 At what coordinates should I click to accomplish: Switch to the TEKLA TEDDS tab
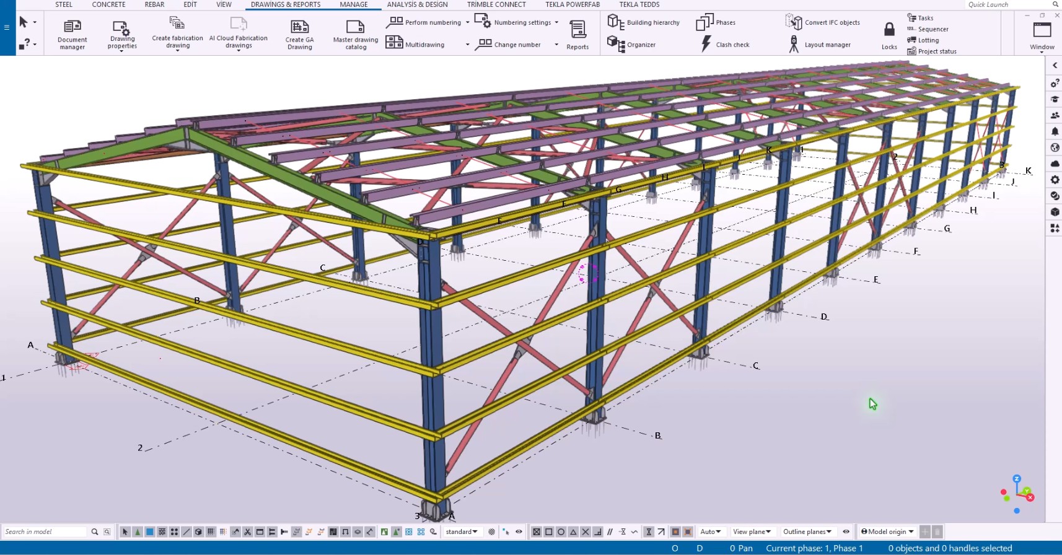pyautogui.click(x=639, y=4)
